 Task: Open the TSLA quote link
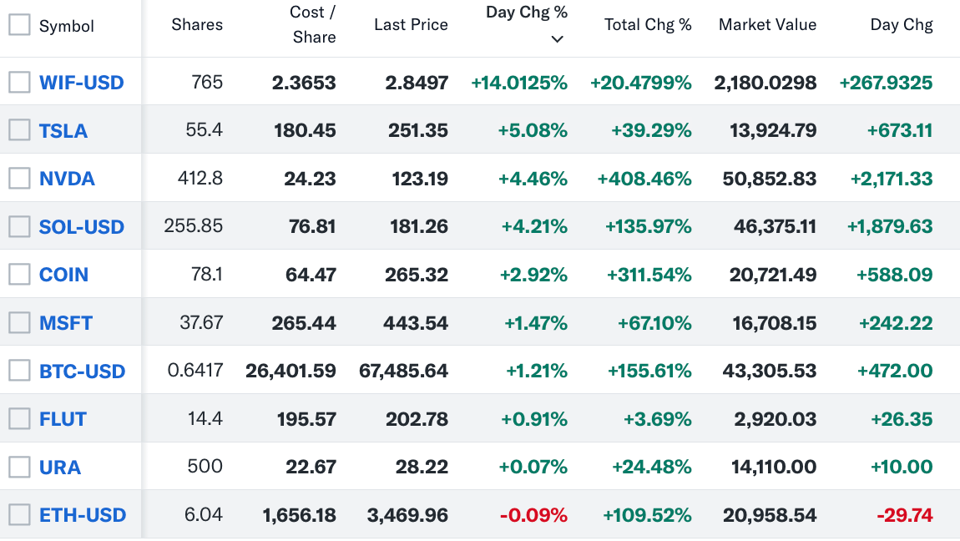tap(63, 131)
